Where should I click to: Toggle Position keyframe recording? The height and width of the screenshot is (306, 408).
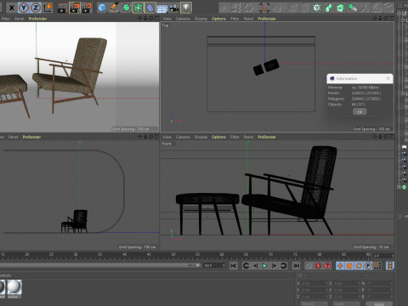340,266
